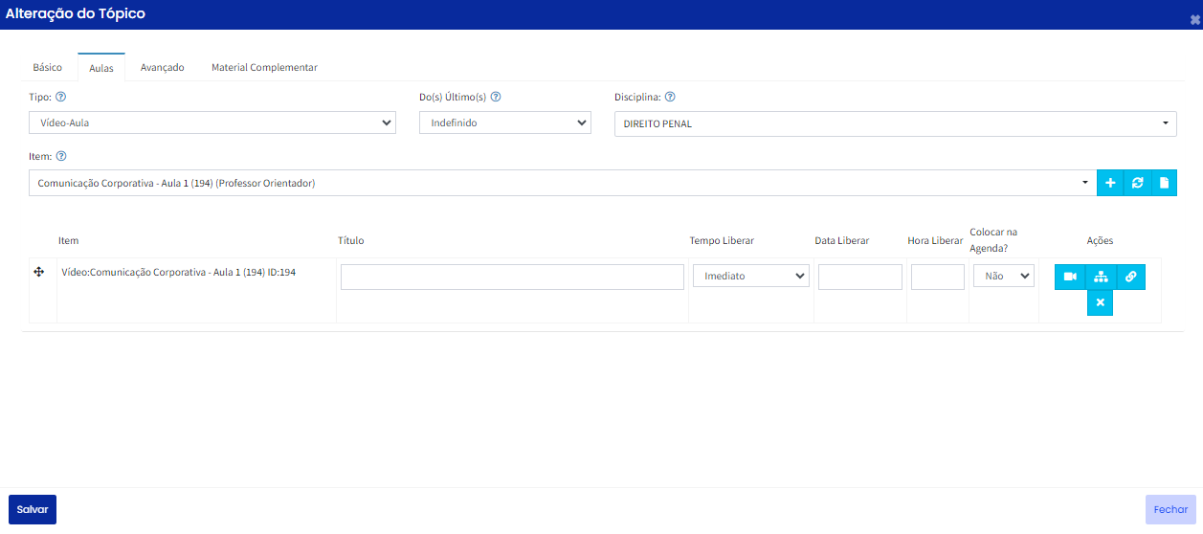The image size is (1203, 534).
Task: Remove the row with the X icon
Action: coord(1100,302)
